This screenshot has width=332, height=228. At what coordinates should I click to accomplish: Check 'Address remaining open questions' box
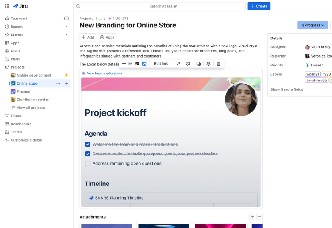click(88, 163)
